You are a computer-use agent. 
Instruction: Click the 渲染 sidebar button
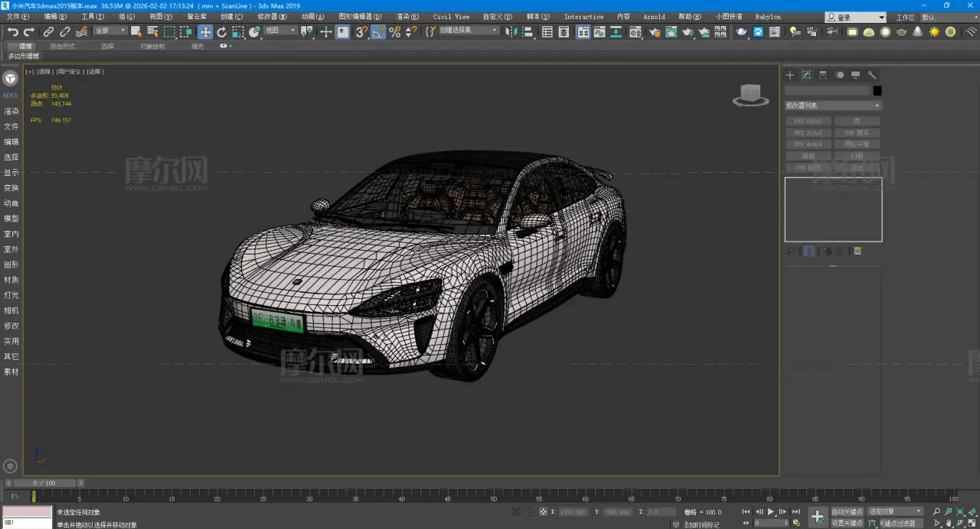11,112
